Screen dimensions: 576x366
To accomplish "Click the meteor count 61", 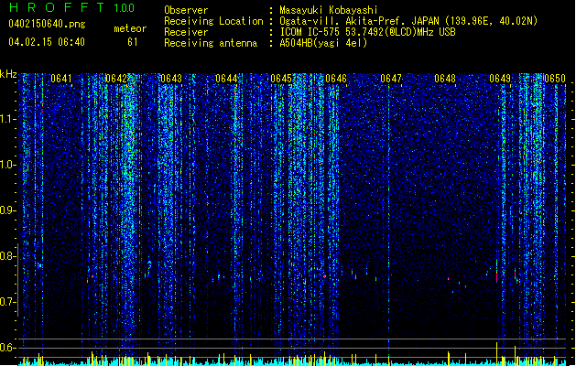I will (x=133, y=42).
